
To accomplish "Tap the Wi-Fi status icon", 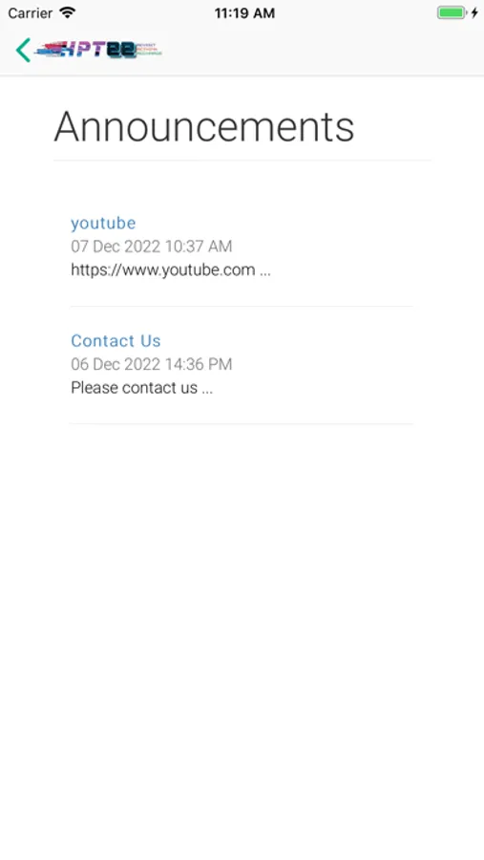I will (68, 12).
